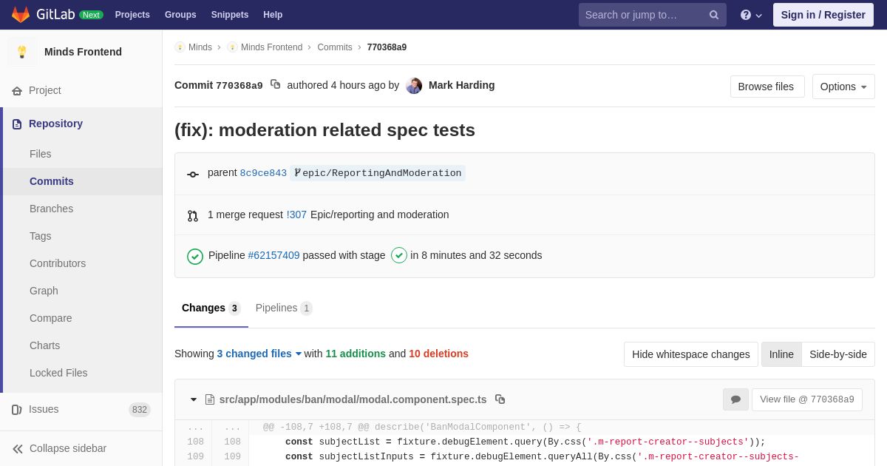Click the Minds breadcrumb group icon
Image resolution: width=887 pixels, height=466 pixels.
[x=180, y=47]
